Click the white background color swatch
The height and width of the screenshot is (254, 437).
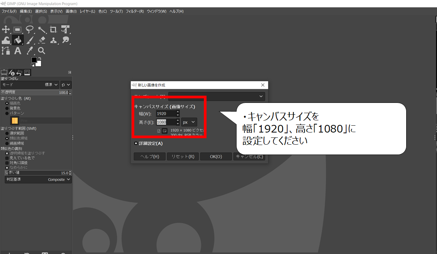pyautogui.click(x=38, y=64)
